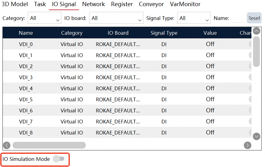Enable IO Simulation Mode switch

point(58,159)
